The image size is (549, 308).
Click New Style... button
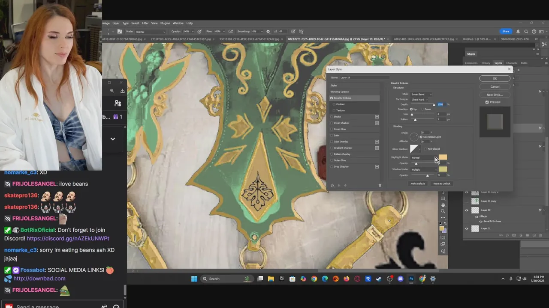[x=495, y=95]
